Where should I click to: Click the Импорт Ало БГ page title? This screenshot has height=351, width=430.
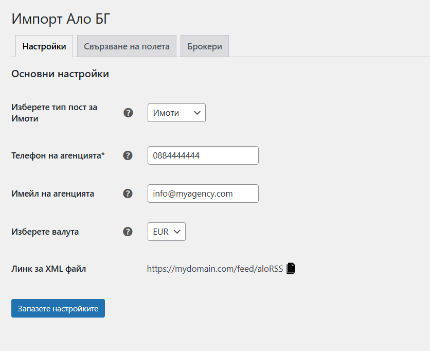[61, 19]
